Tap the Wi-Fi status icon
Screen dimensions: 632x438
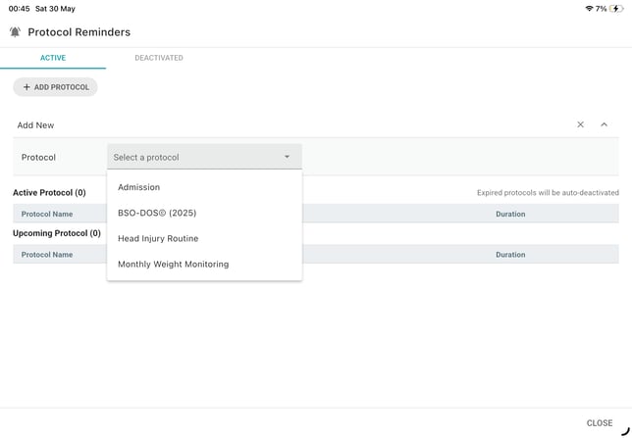tap(589, 9)
